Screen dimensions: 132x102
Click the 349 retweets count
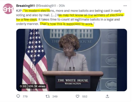coord(55,96)
